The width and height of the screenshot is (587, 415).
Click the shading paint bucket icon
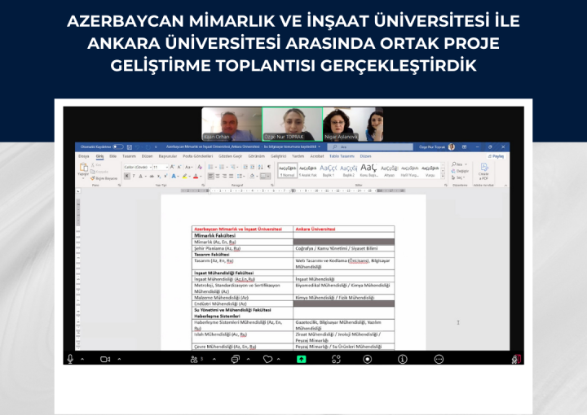click(x=252, y=176)
